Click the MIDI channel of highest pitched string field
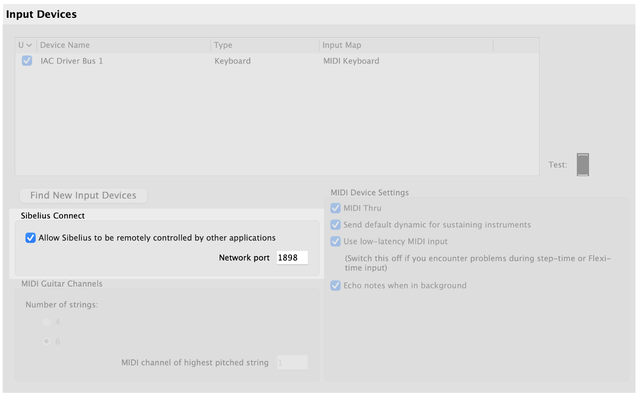Viewport: 639px width, 396px height. coord(292,362)
